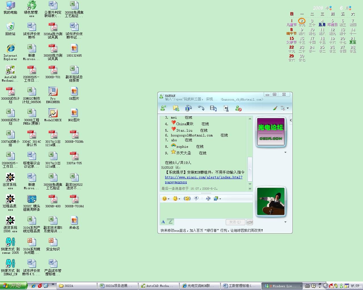Click the chat history vertical scrollbar thumb
The image size is (363, 290).
coord(250,169)
